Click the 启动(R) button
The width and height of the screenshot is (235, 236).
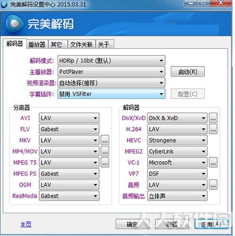click(x=188, y=72)
